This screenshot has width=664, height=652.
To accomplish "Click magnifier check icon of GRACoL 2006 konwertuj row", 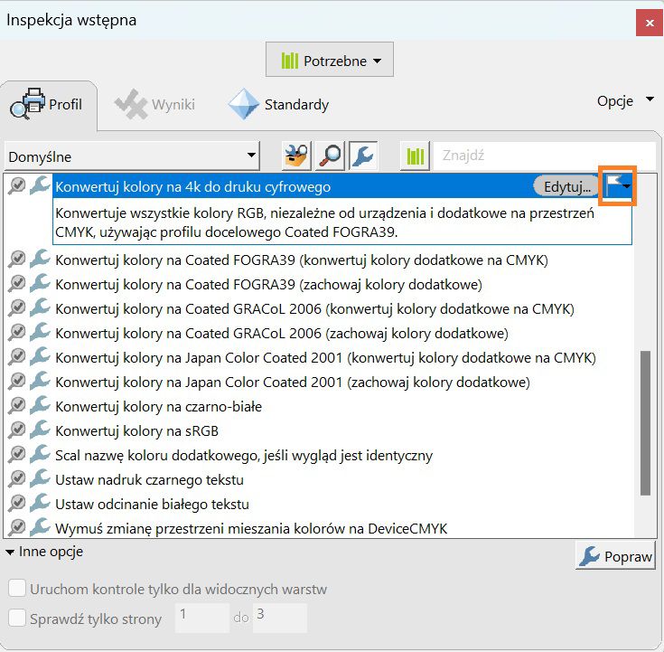I will [16, 308].
